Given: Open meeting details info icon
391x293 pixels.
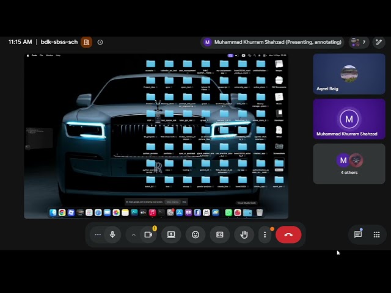Looking at the screenshot, I should click(100, 42).
